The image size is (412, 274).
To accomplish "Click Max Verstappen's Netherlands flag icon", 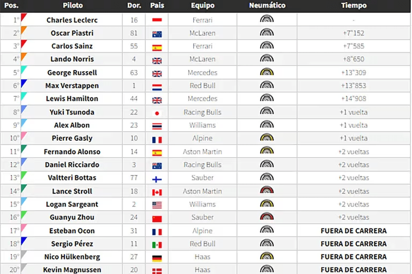I will (x=157, y=87).
